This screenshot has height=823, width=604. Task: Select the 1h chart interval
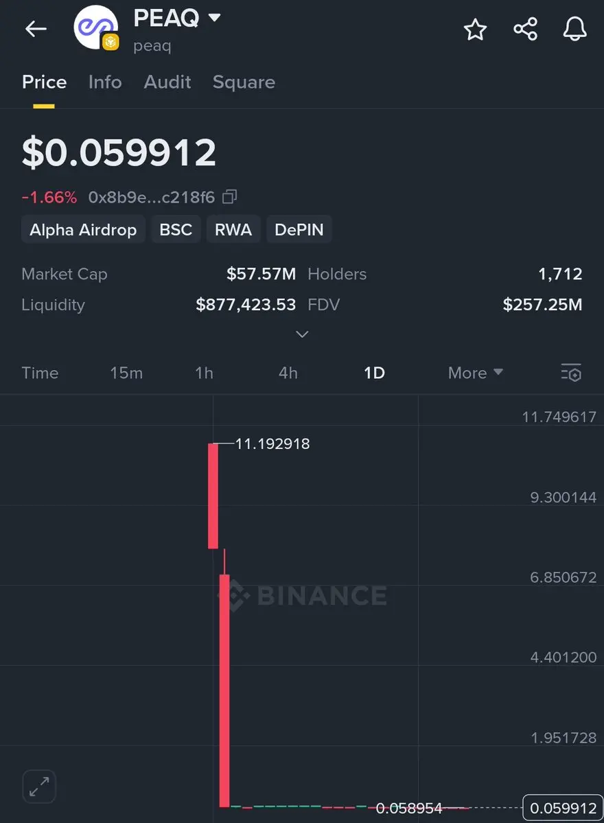pyautogui.click(x=204, y=373)
